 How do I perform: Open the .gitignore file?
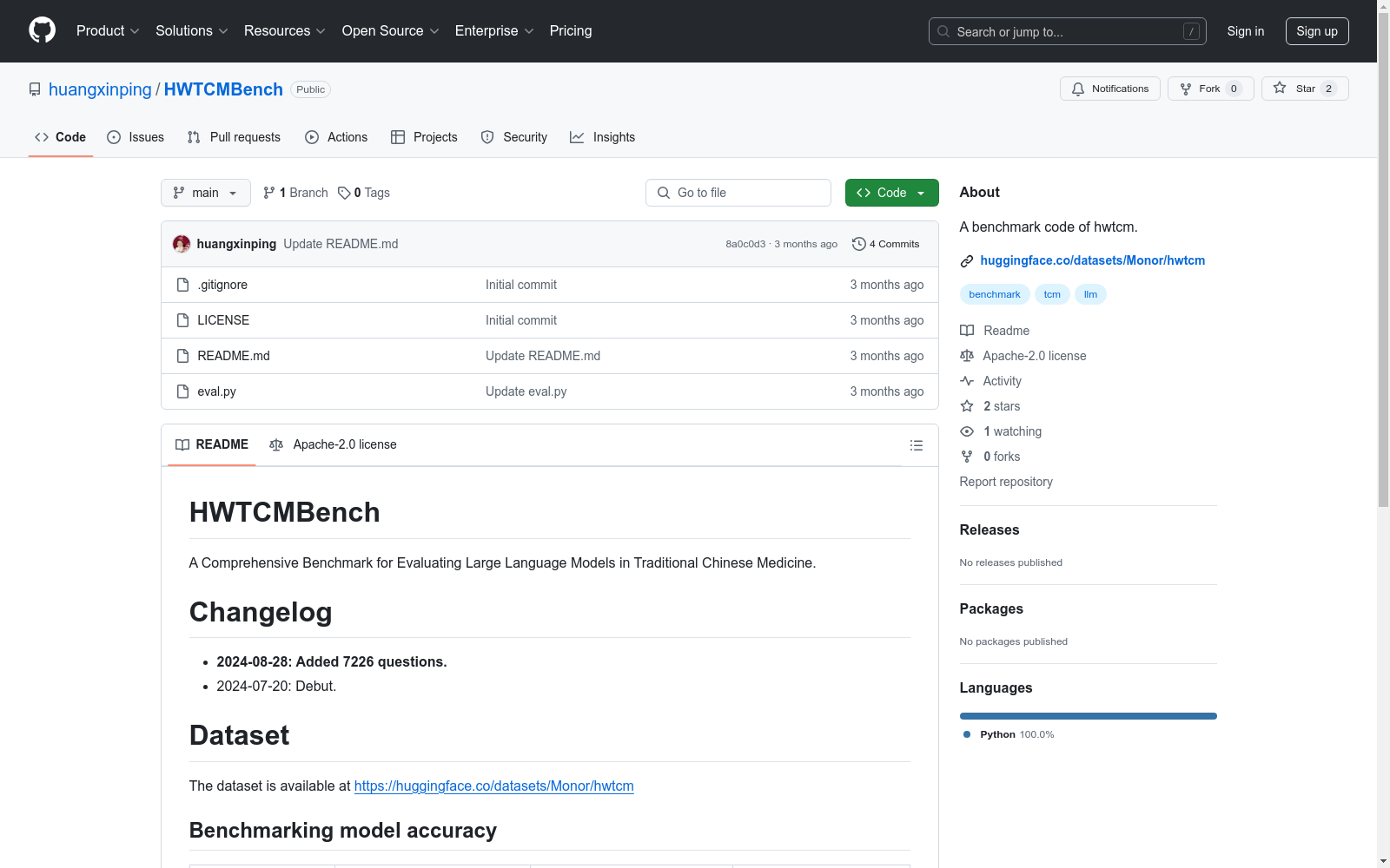[222, 285]
